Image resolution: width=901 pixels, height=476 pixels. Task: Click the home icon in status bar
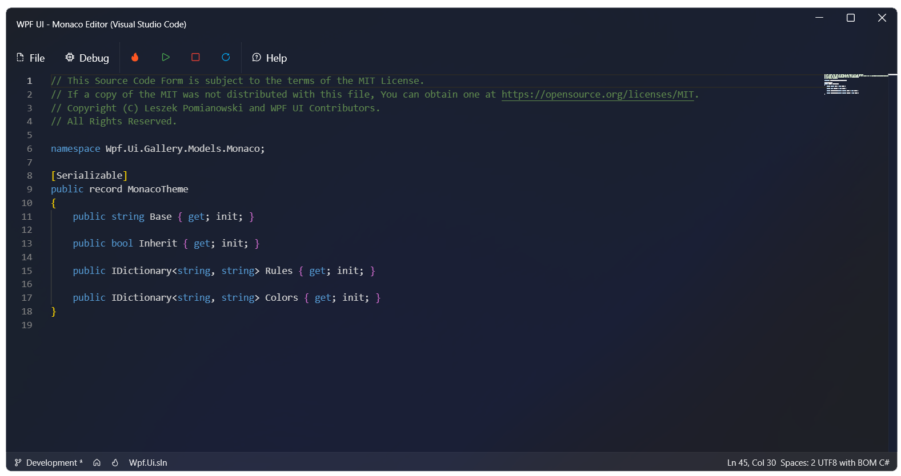[97, 463]
